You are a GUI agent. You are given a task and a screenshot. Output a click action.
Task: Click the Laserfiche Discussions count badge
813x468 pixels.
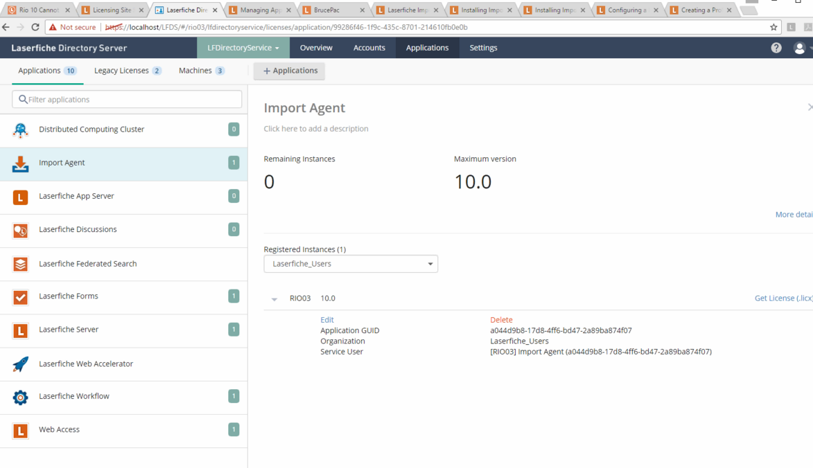pos(234,229)
